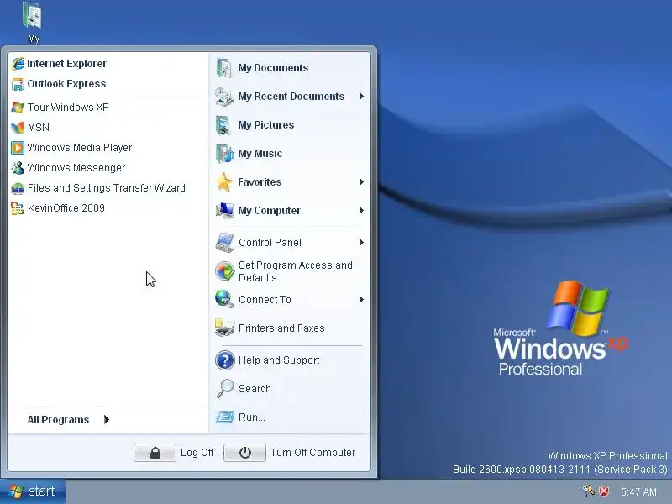Screen dimensions: 672x504
Task: Click the My Documents folder icon in menu
Action: click(224, 68)
